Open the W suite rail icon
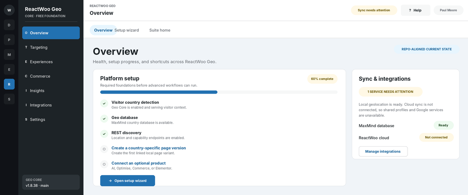The image size is (468, 195). [9, 10]
